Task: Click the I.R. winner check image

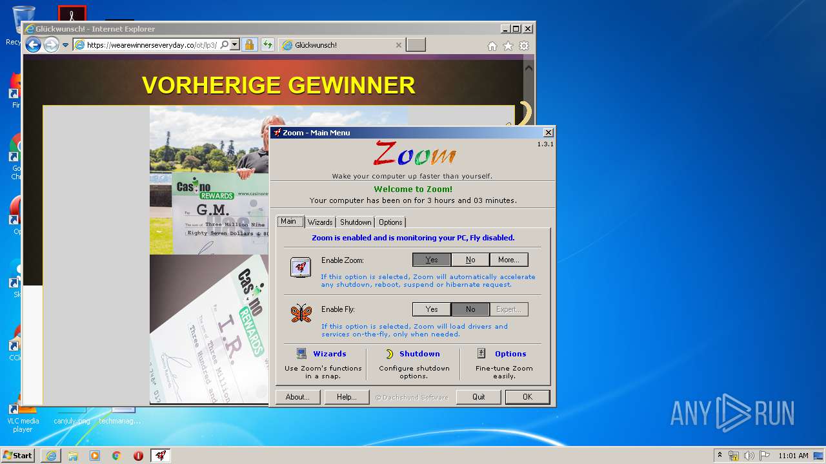Action: pos(208,329)
